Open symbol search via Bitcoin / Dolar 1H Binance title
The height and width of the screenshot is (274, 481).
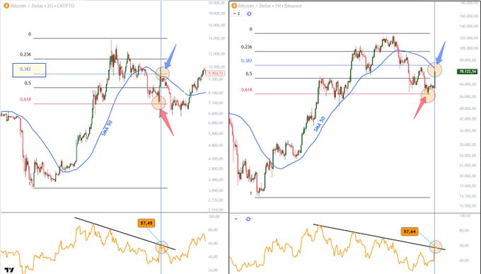(270, 6)
